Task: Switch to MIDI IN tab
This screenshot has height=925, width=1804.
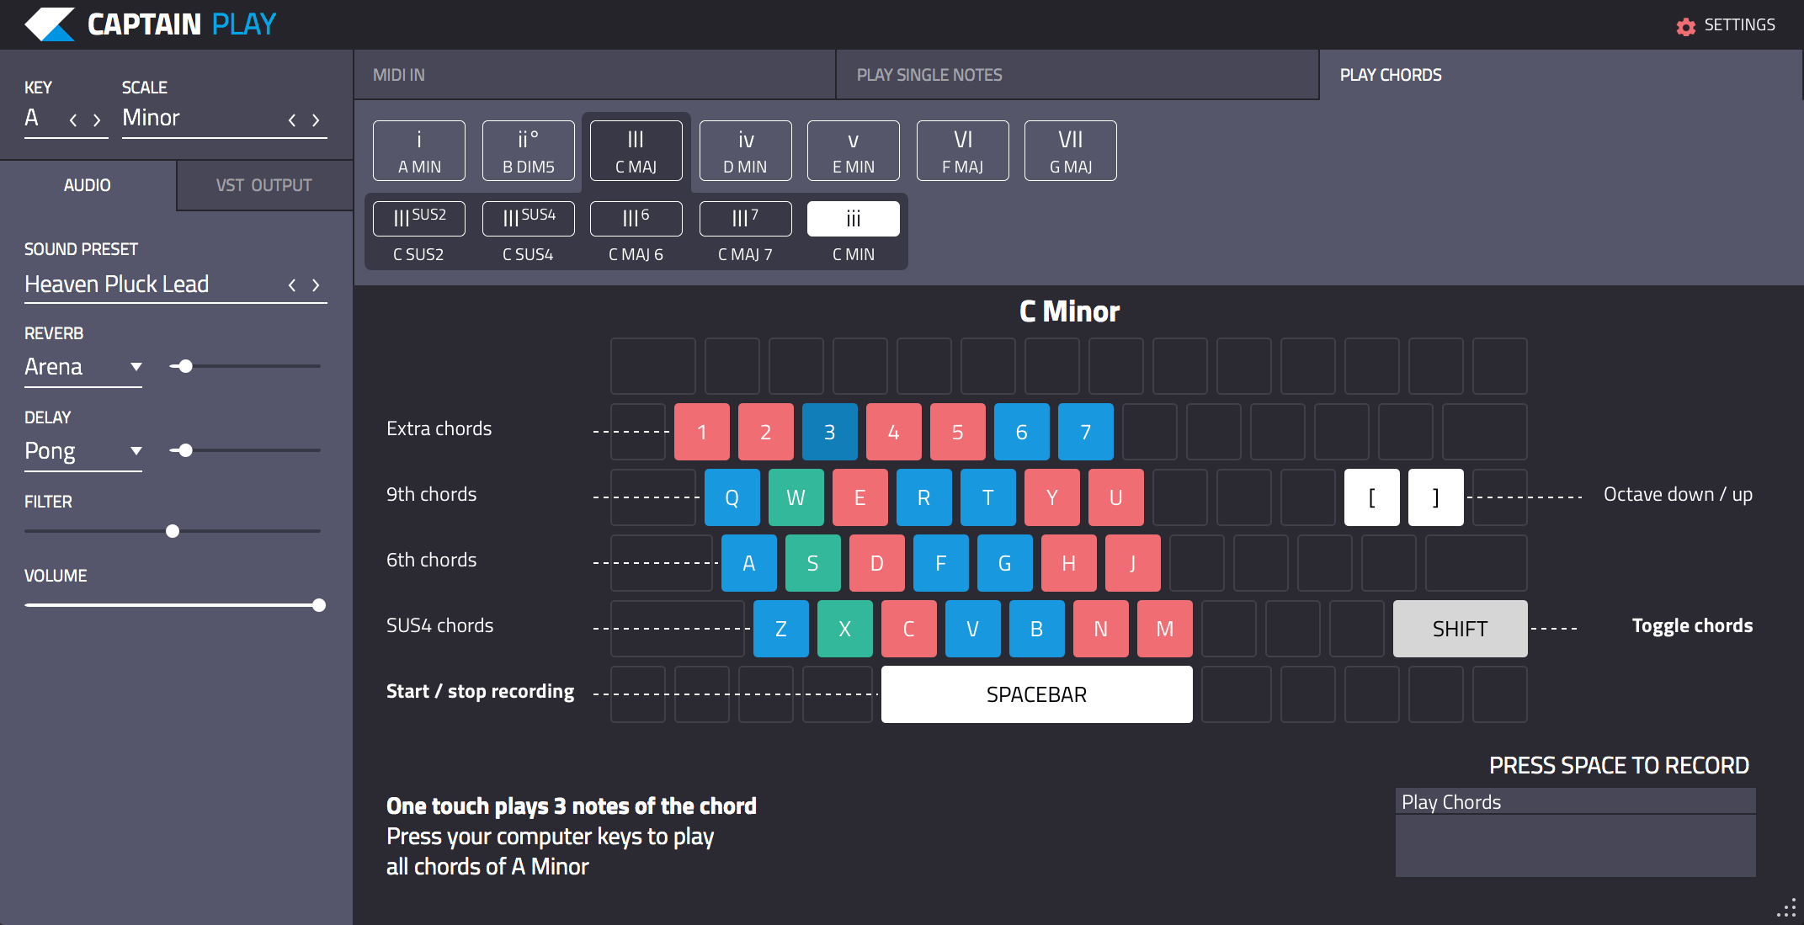Action: 397,73
